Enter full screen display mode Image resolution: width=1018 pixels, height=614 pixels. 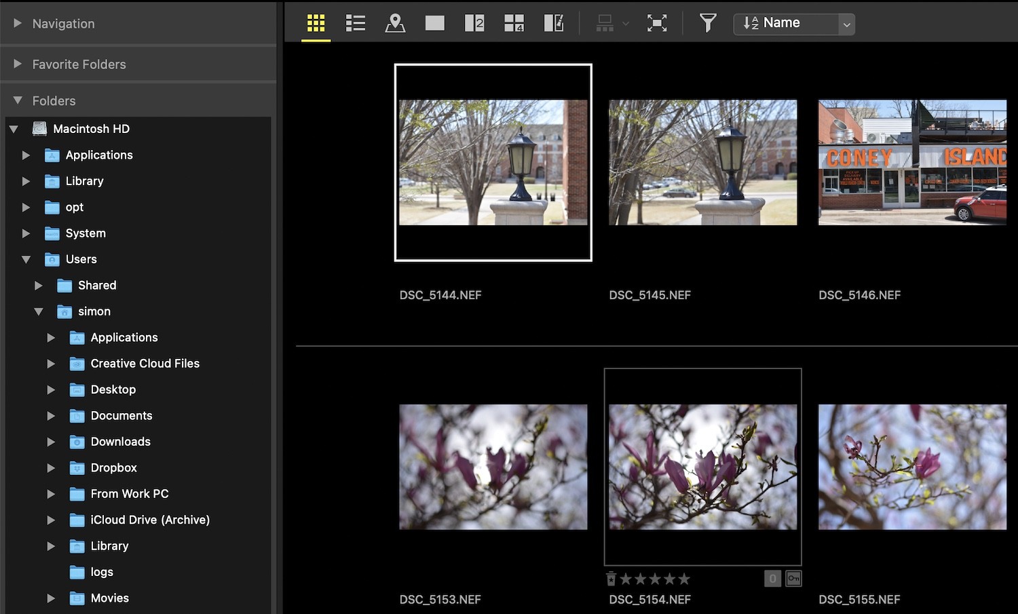tap(657, 22)
